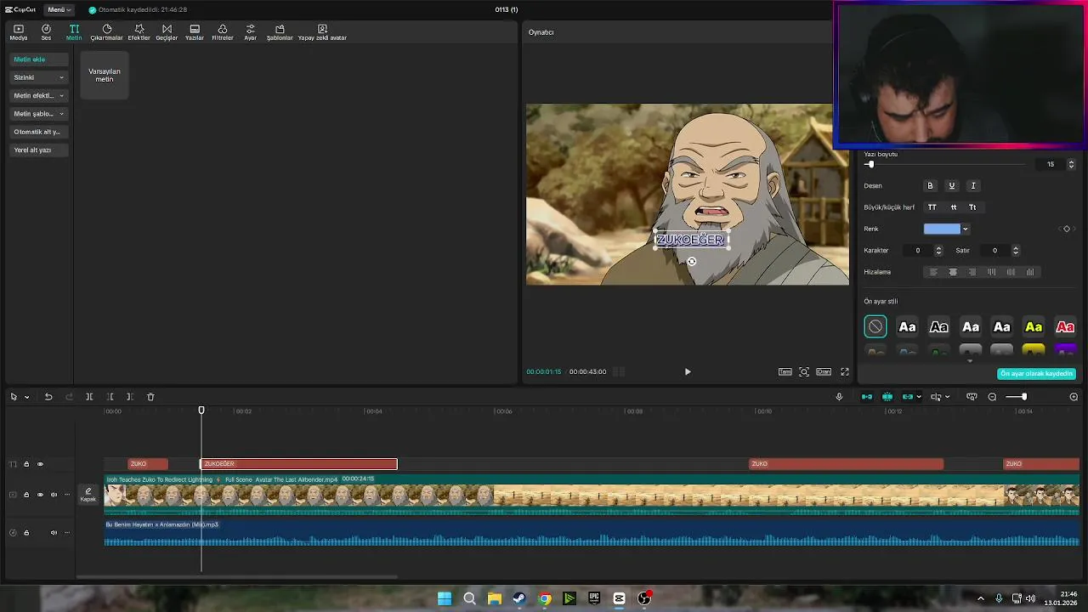Screen dimensions: 1088x612
Task: Add a keyframe with the diamond icon
Action: [1067, 229]
